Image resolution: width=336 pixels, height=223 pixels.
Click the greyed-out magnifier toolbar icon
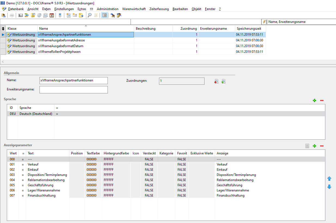(96, 15)
